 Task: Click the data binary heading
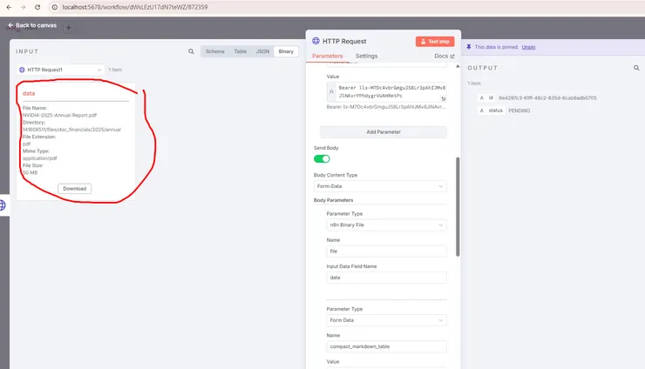coord(29,94)
